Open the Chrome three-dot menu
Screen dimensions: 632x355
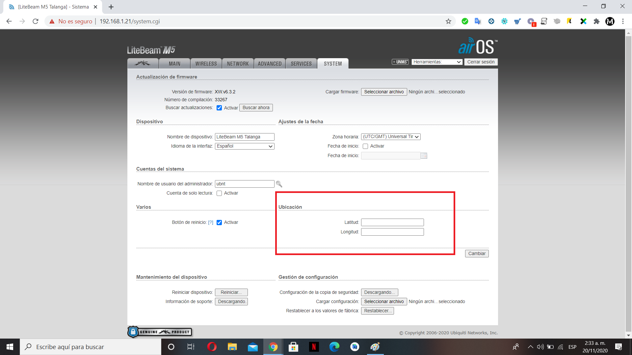(623, 21)
